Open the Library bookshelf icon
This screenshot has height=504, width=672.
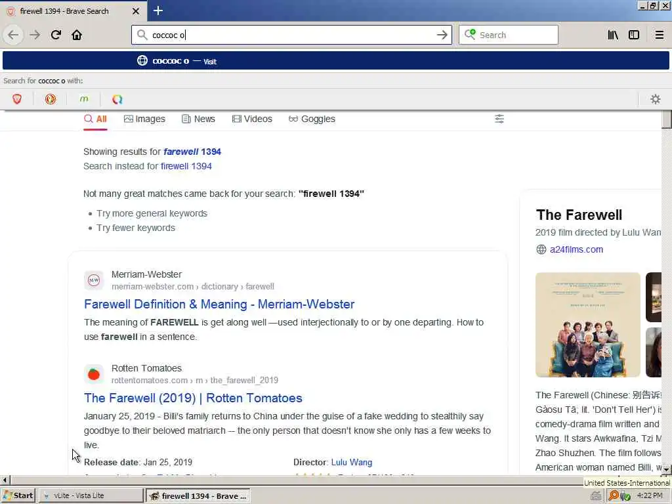(613, 35)
